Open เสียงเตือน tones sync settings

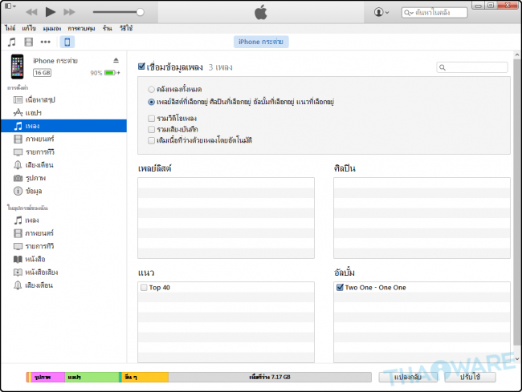63,165
